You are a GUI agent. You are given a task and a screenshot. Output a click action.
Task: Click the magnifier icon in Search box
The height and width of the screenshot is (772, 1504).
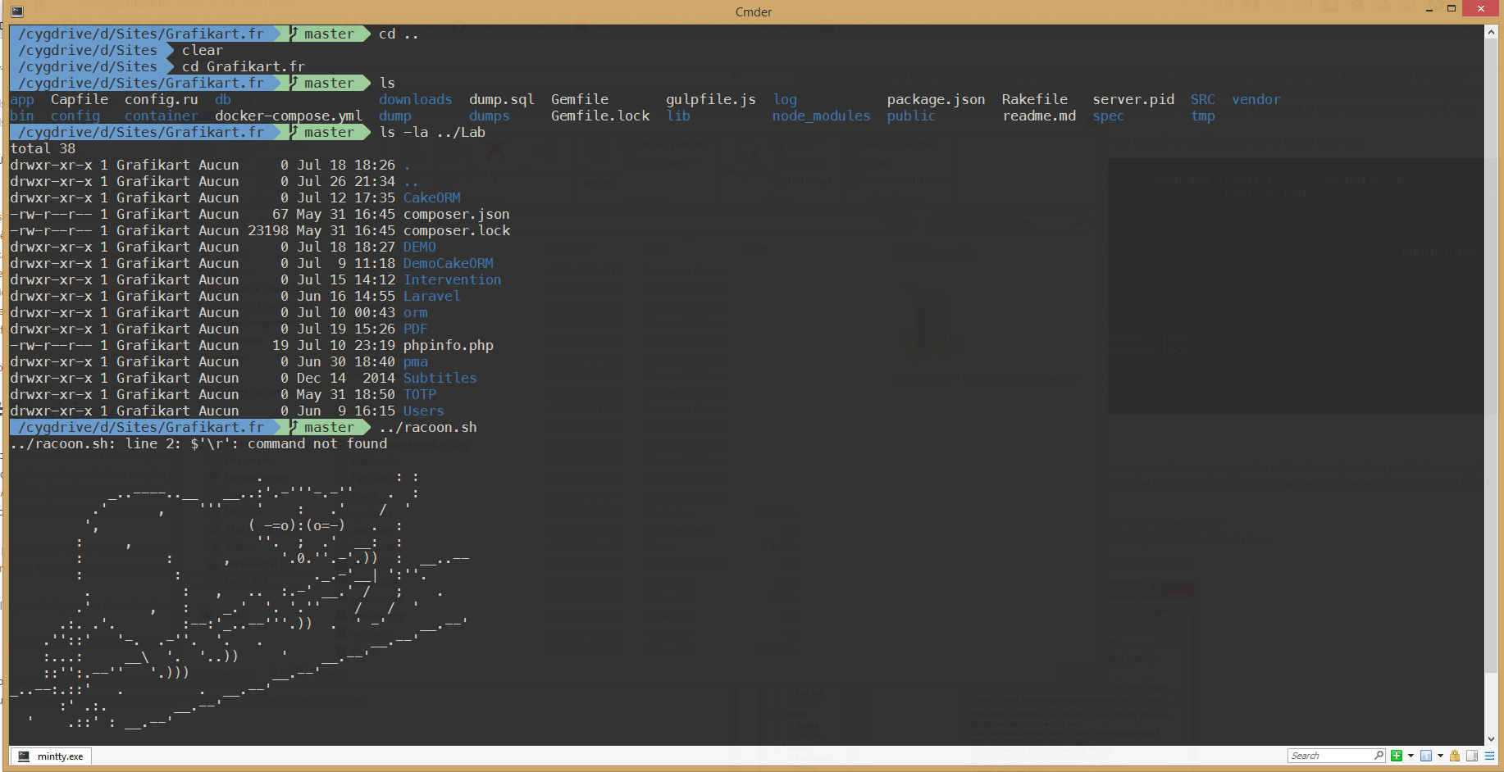(x=1379, y=756)
